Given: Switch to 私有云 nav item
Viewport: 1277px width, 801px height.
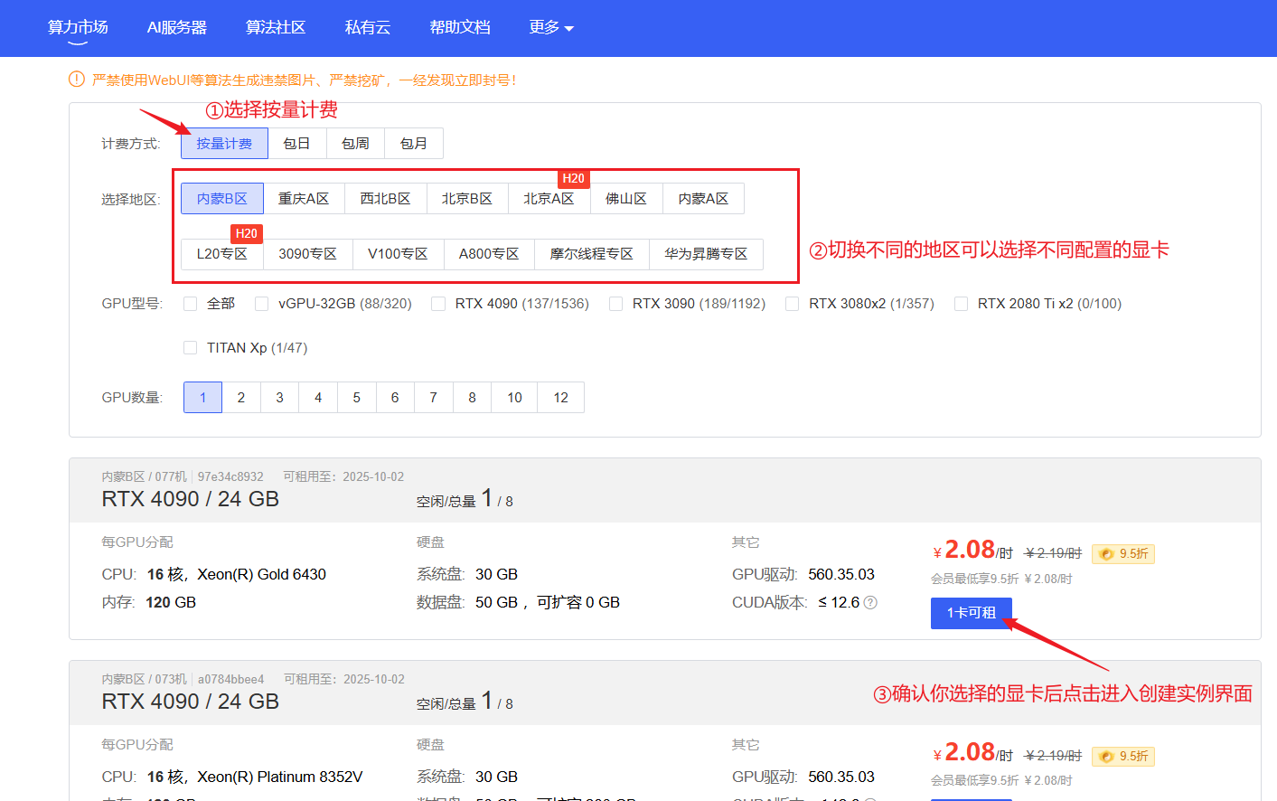Looking at the screenshot, I should [368, 27].
